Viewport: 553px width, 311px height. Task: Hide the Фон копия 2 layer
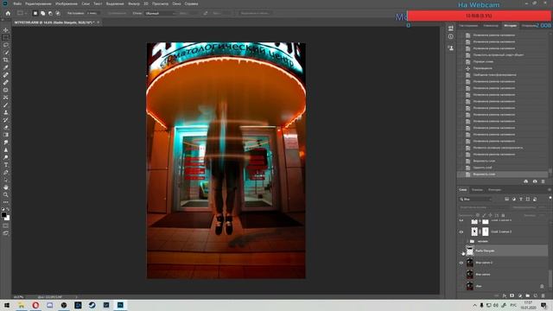(461, 263)
